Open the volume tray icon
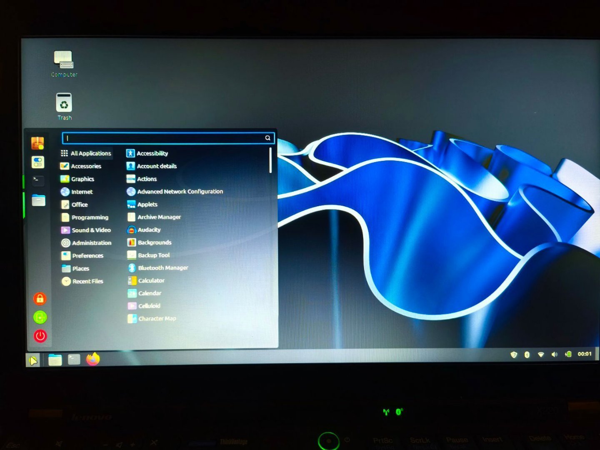 [x=554, y=354]
